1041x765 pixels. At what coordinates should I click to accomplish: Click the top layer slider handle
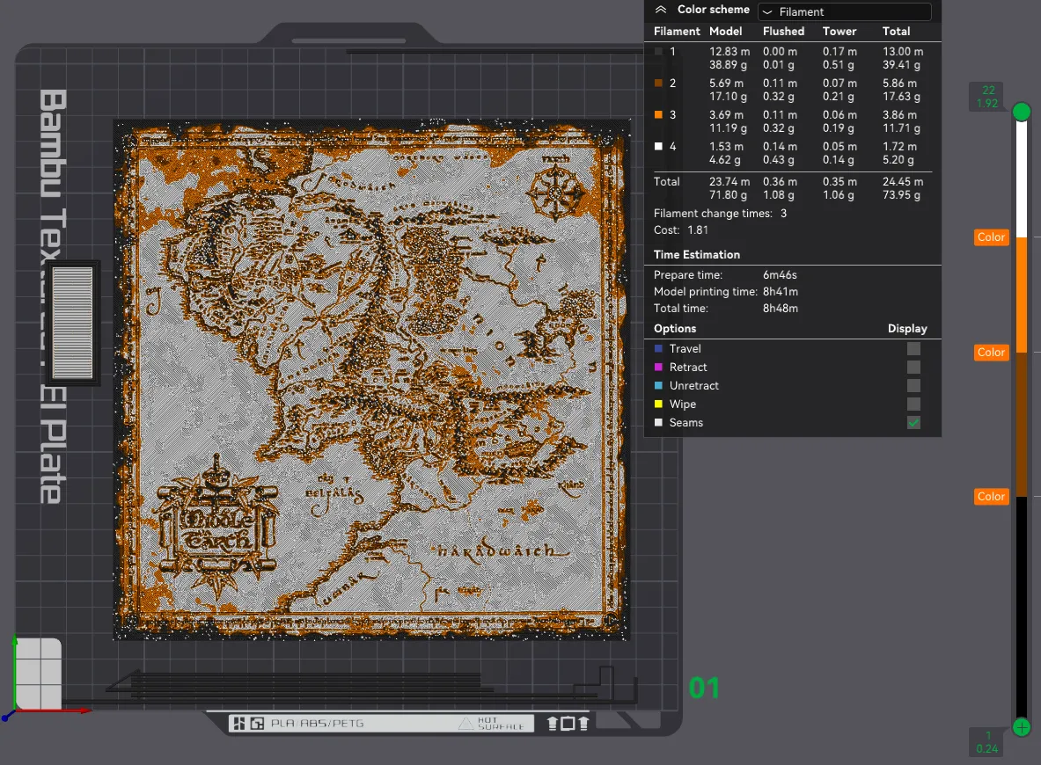tap(1022, 113)
